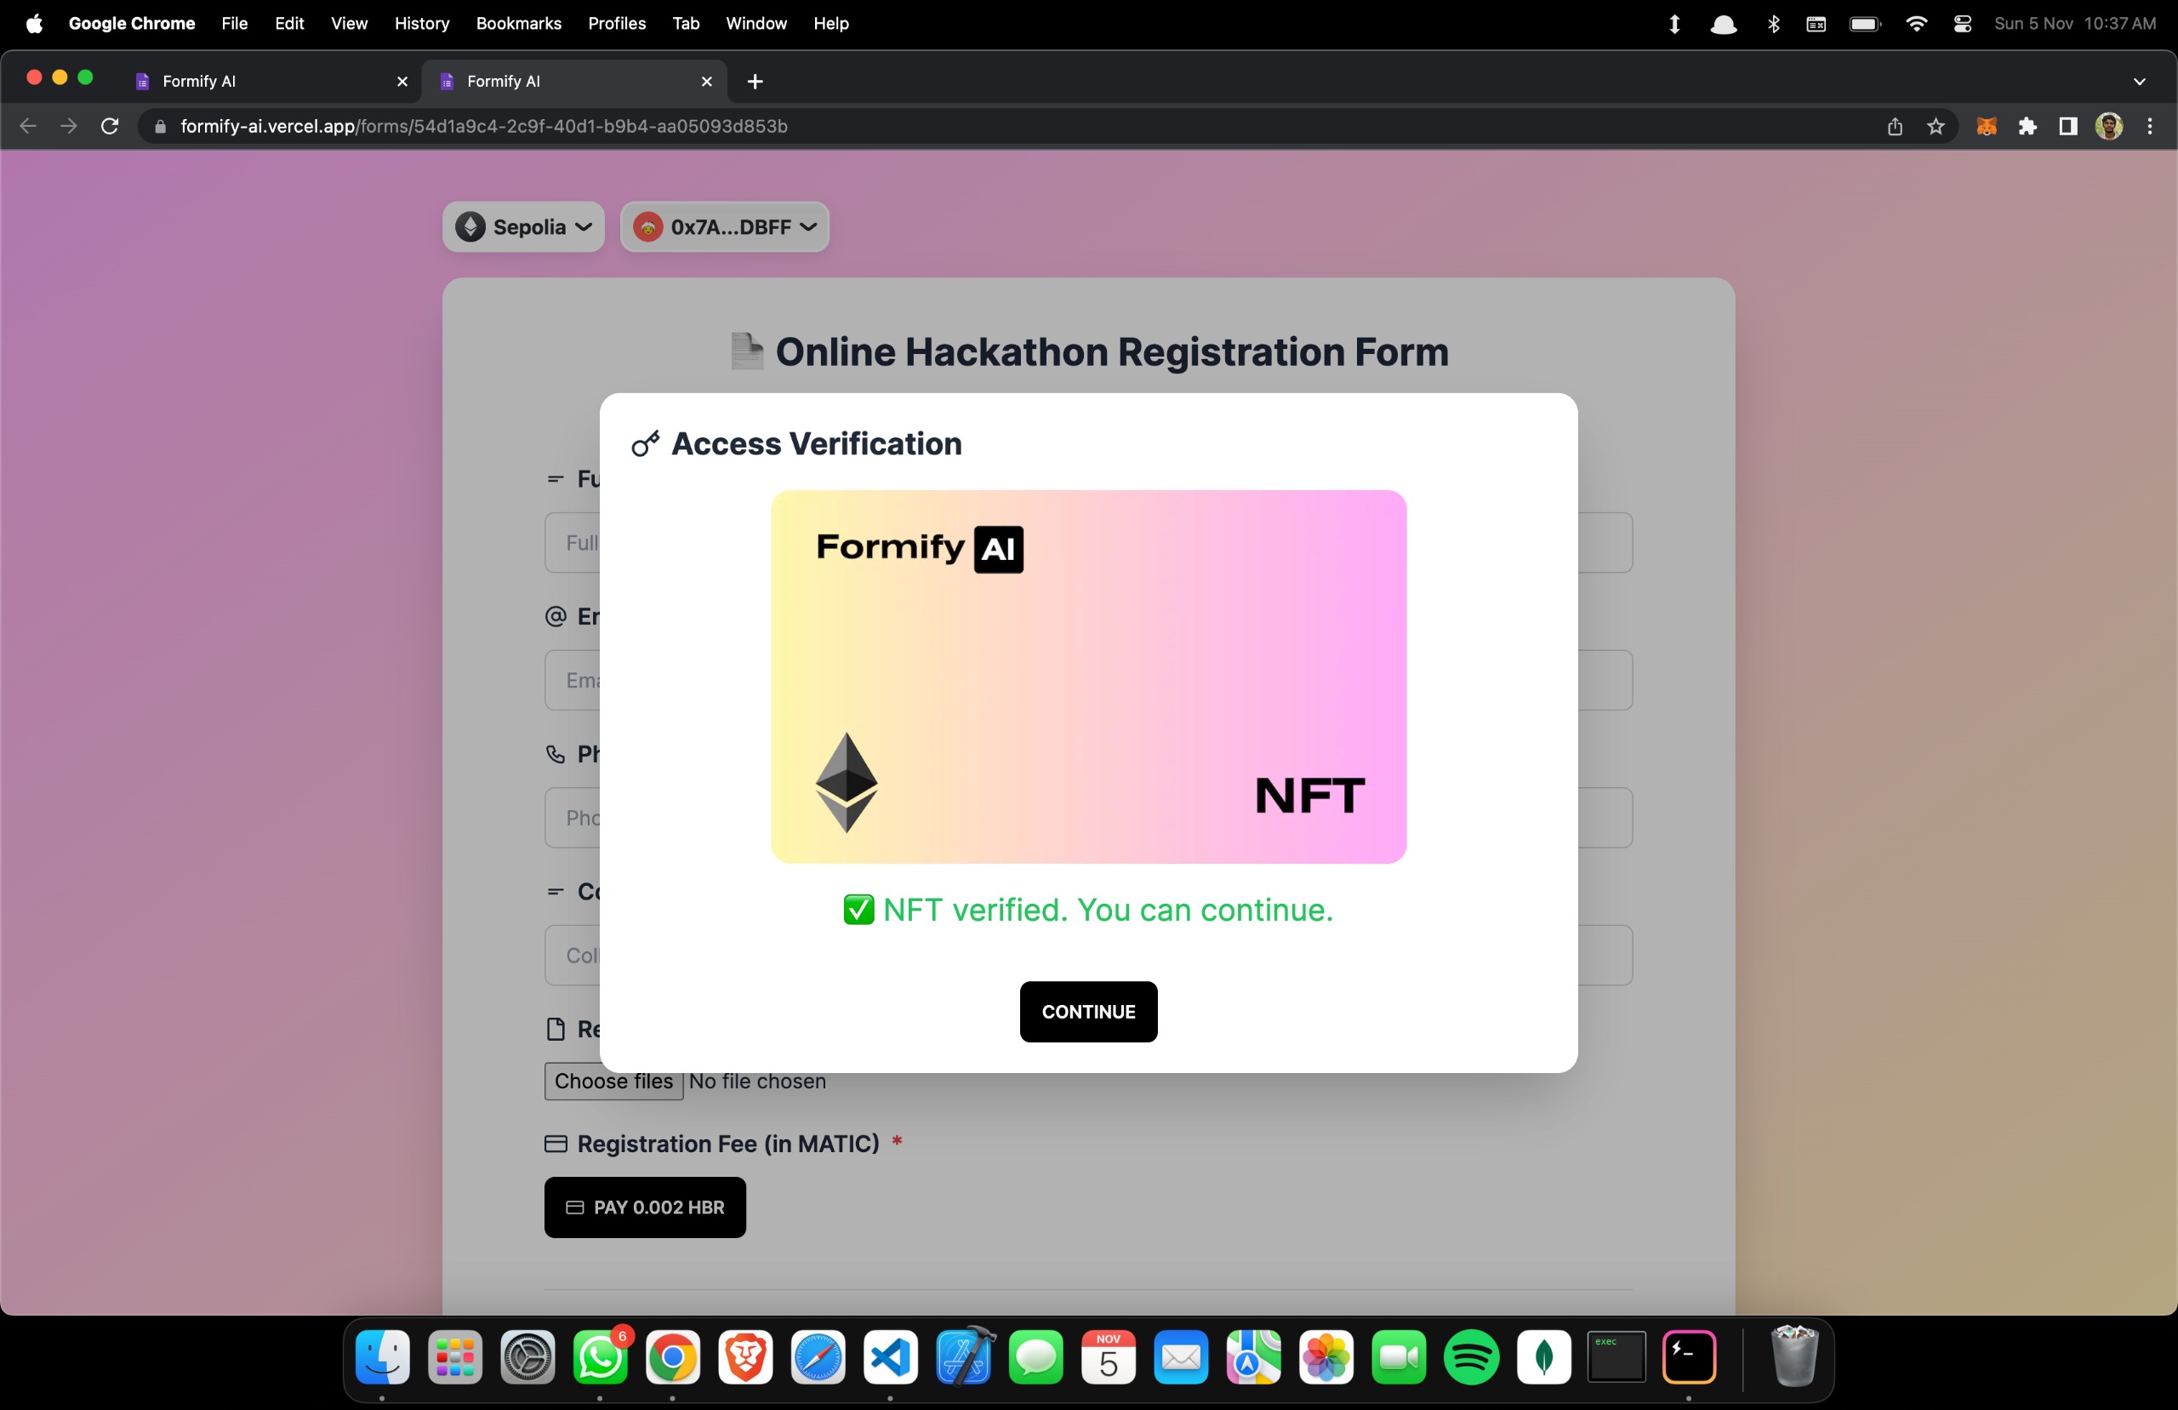
Task: Switch to the first Formify AI tab
Action: tap(265, 82)
